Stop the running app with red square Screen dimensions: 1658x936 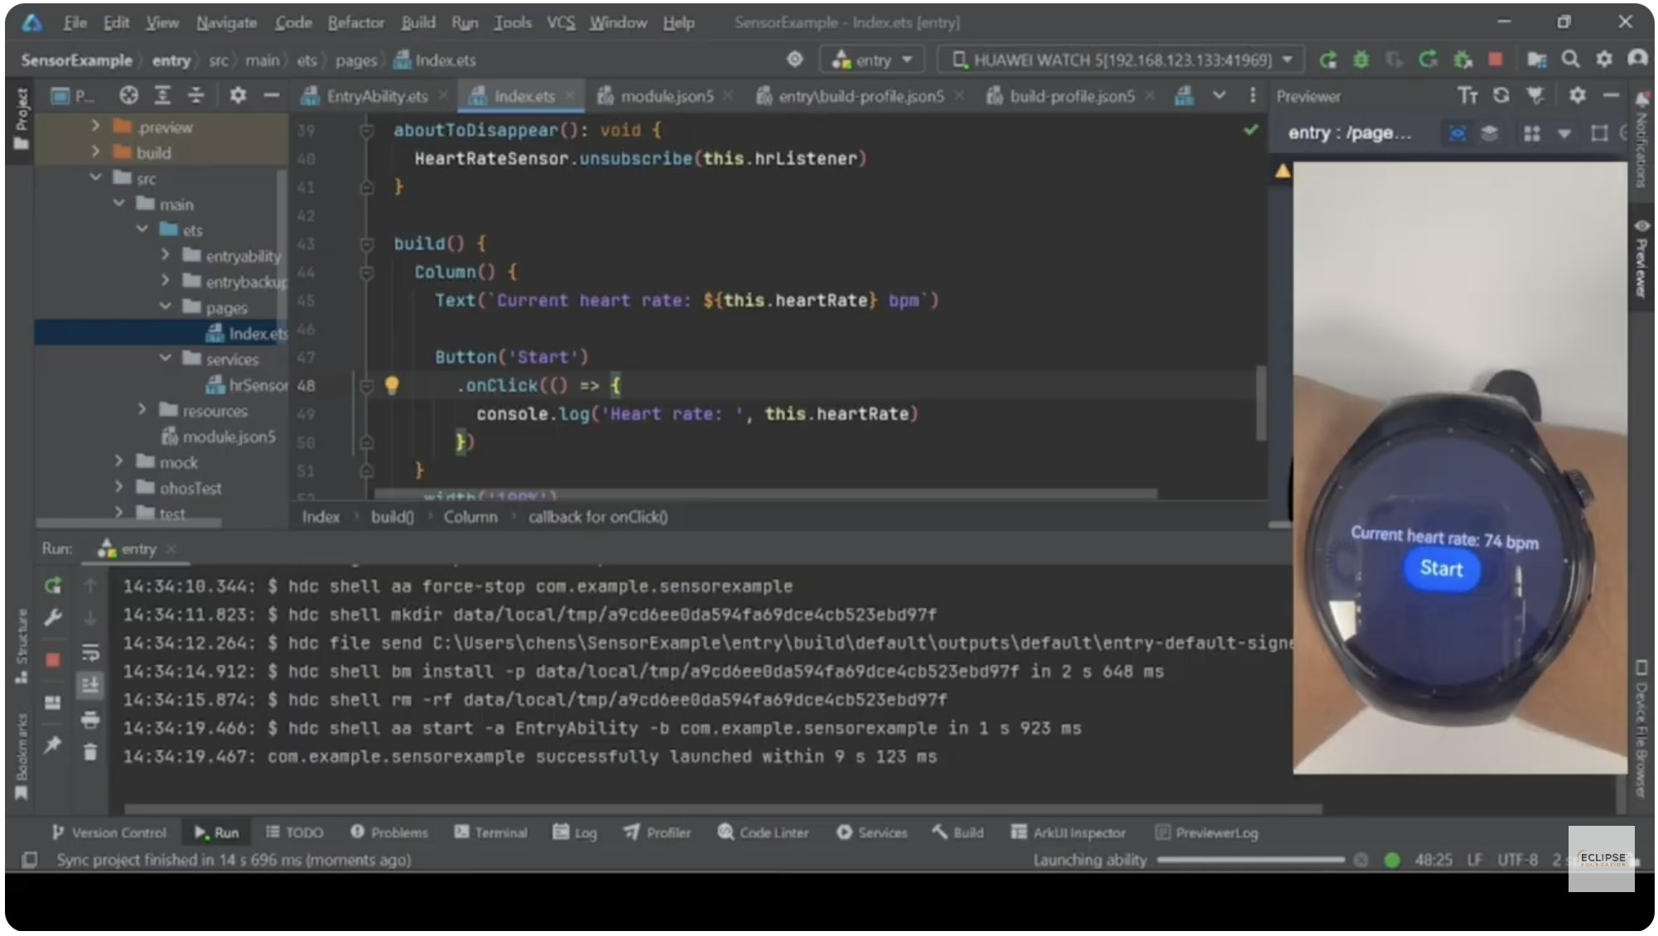[1495, 60]
